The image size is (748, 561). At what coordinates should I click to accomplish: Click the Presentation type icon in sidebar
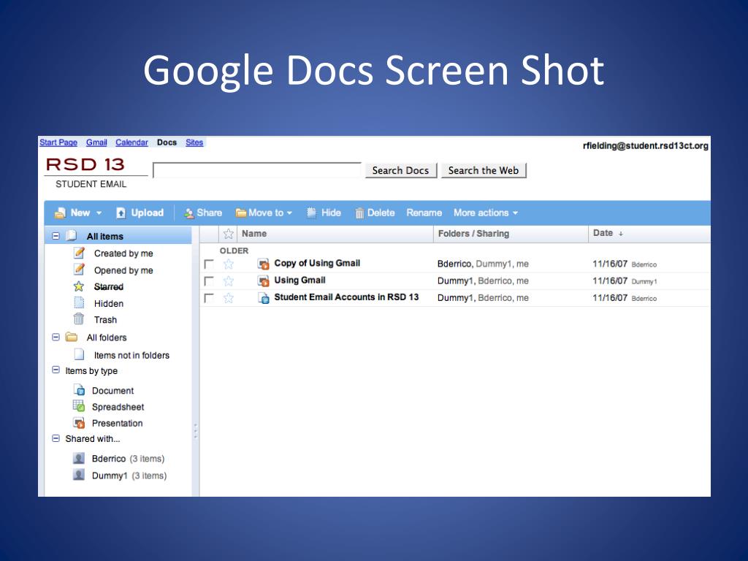[79, 423]
